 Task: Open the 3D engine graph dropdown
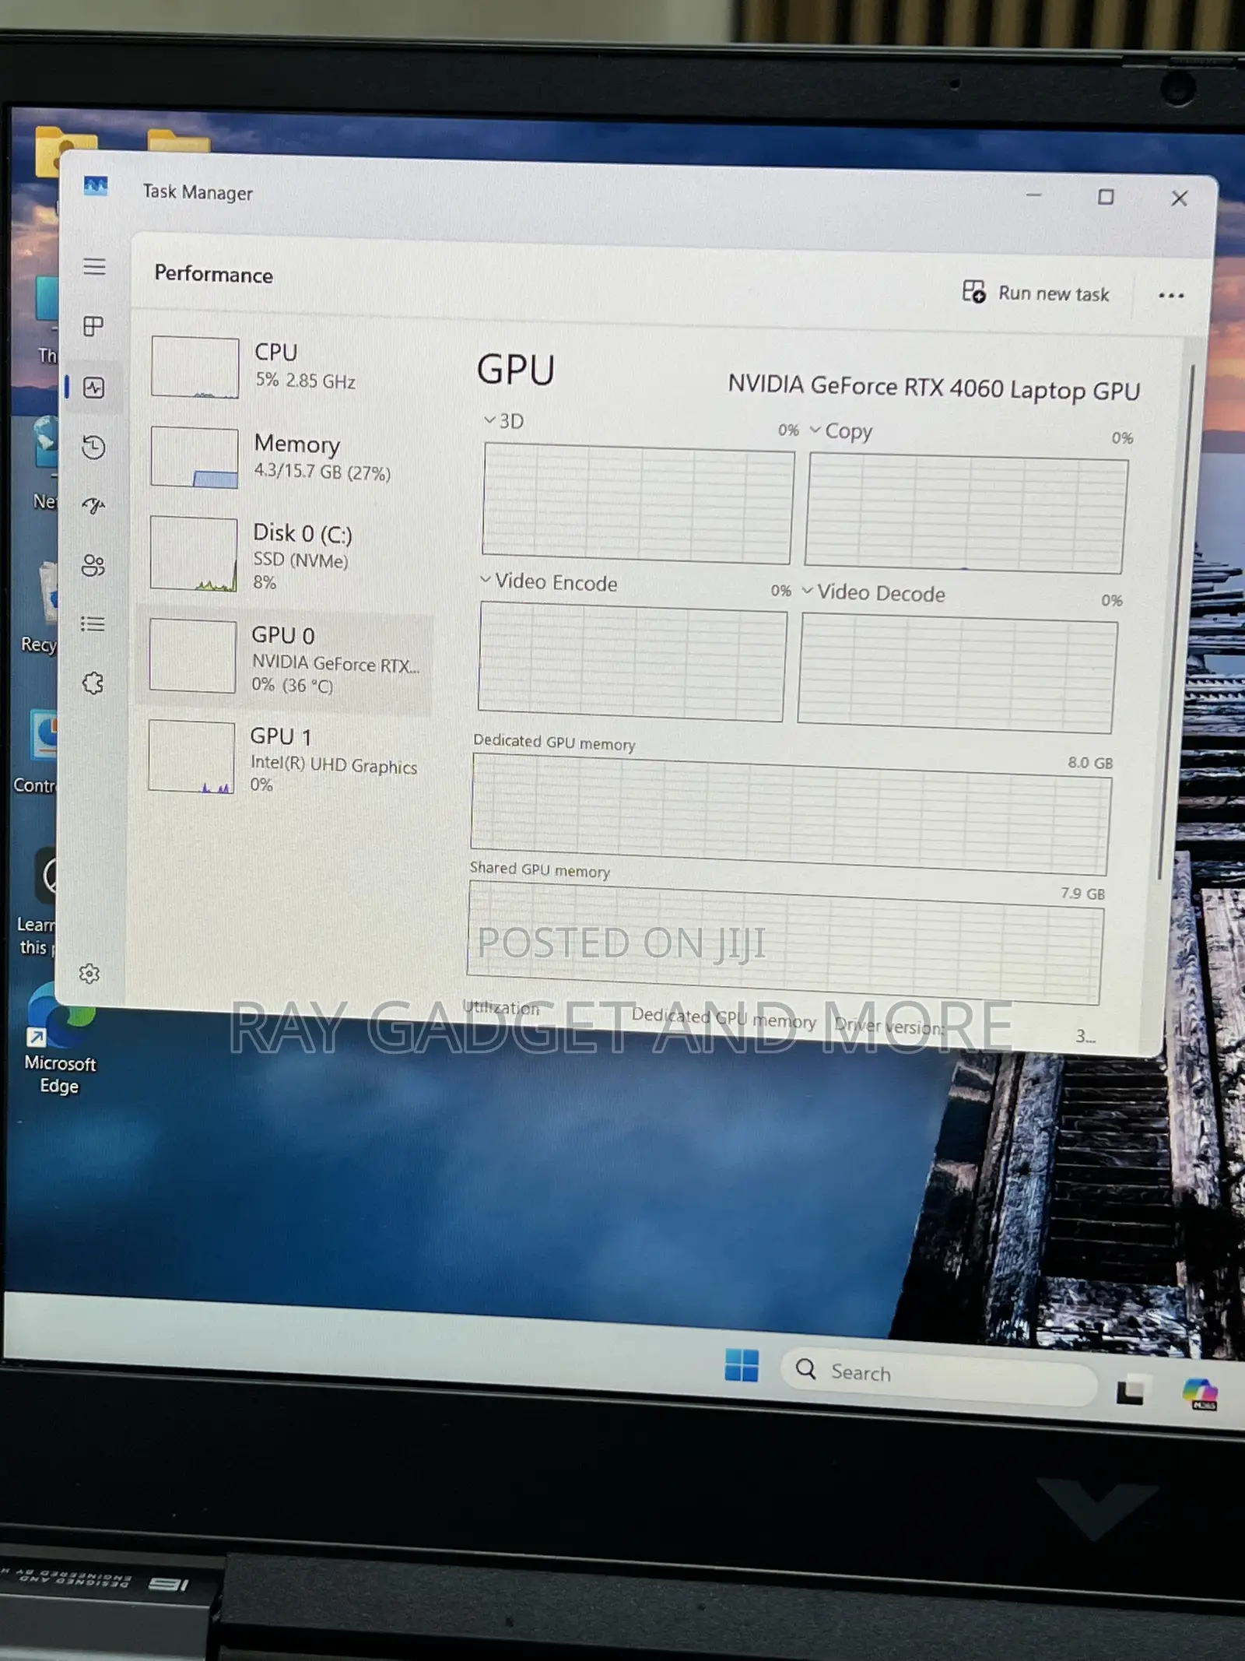coord(503,421)
